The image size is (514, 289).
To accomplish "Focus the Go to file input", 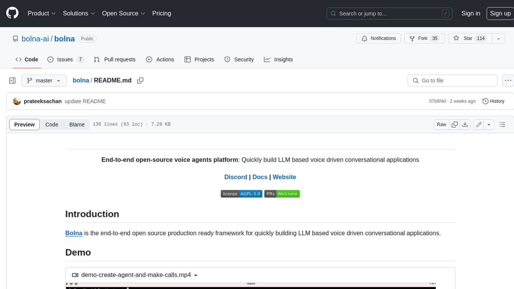I will pyautogui.click(x=452, y=81).
